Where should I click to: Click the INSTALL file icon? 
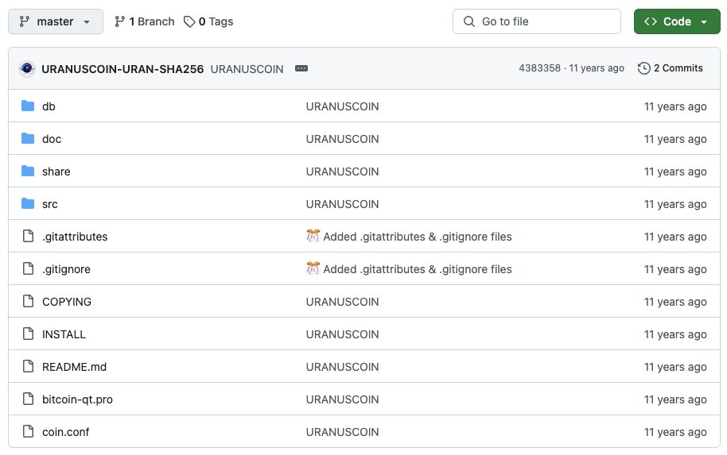click(29, 334)
